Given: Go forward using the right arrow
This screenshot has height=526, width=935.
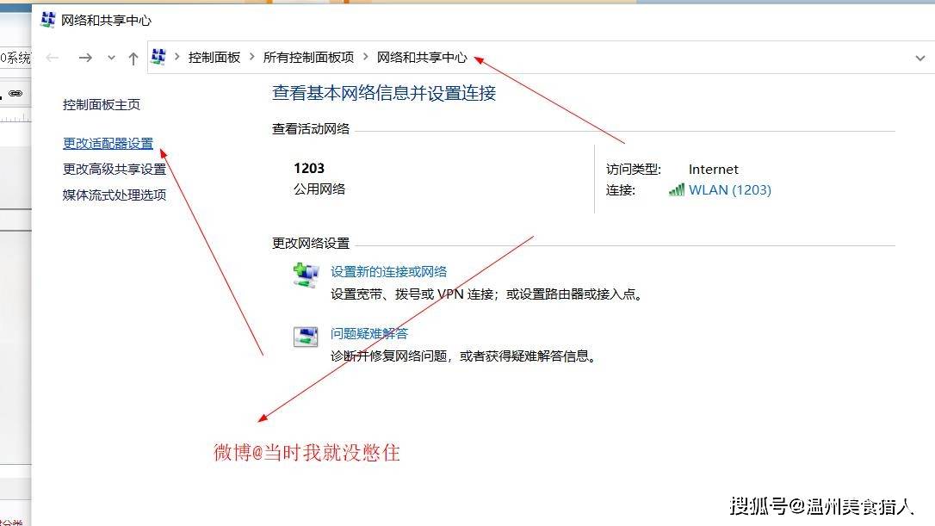Looking at the screenshot, I should click(x=85, y=58).
